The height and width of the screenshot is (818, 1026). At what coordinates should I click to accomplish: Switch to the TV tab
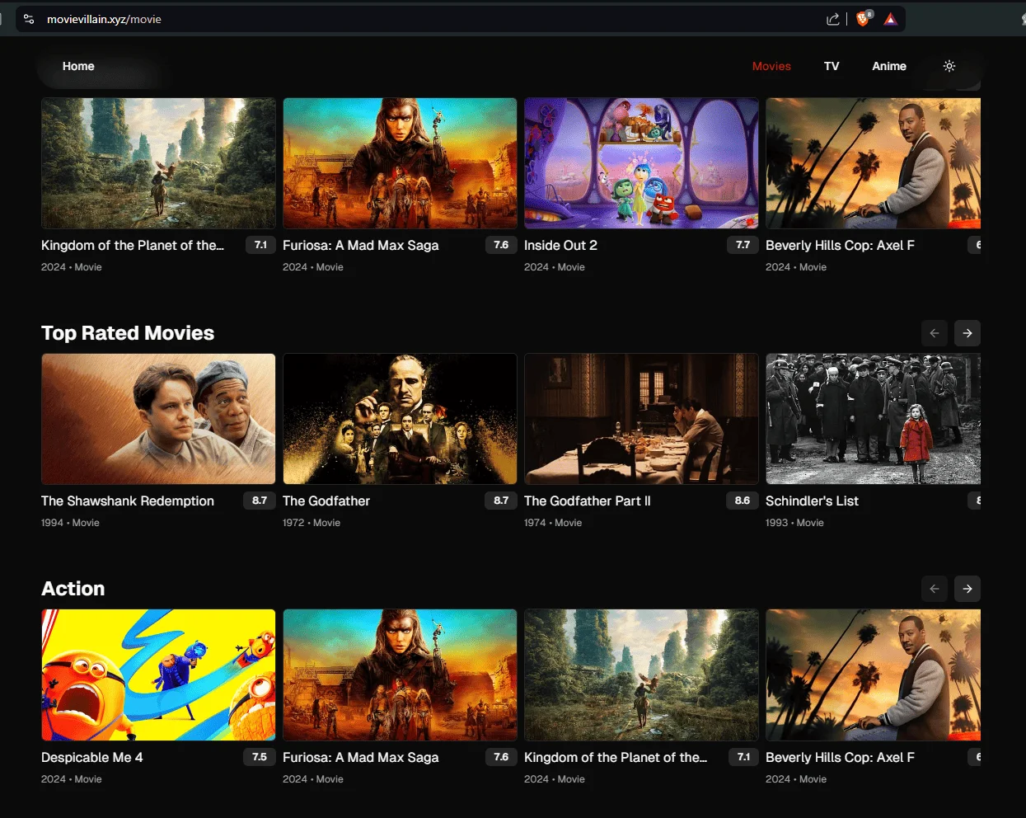pyautogui.click(x=832, y=66)
